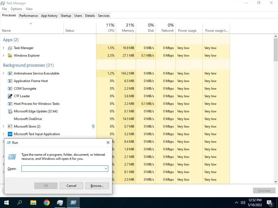278x208 pixels.
Task: Open the Windows Start menu
Action: tap(7, 203)
